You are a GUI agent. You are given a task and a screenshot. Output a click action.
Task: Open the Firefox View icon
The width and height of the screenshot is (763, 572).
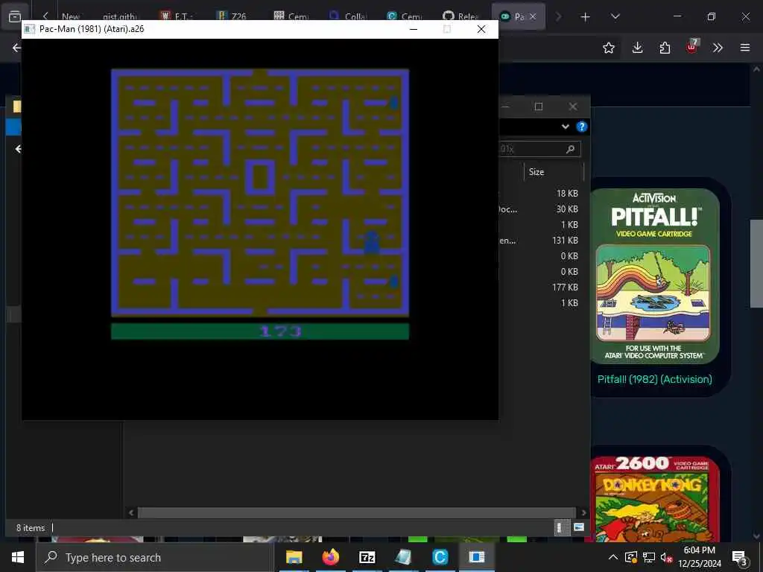tap(15, 16)
